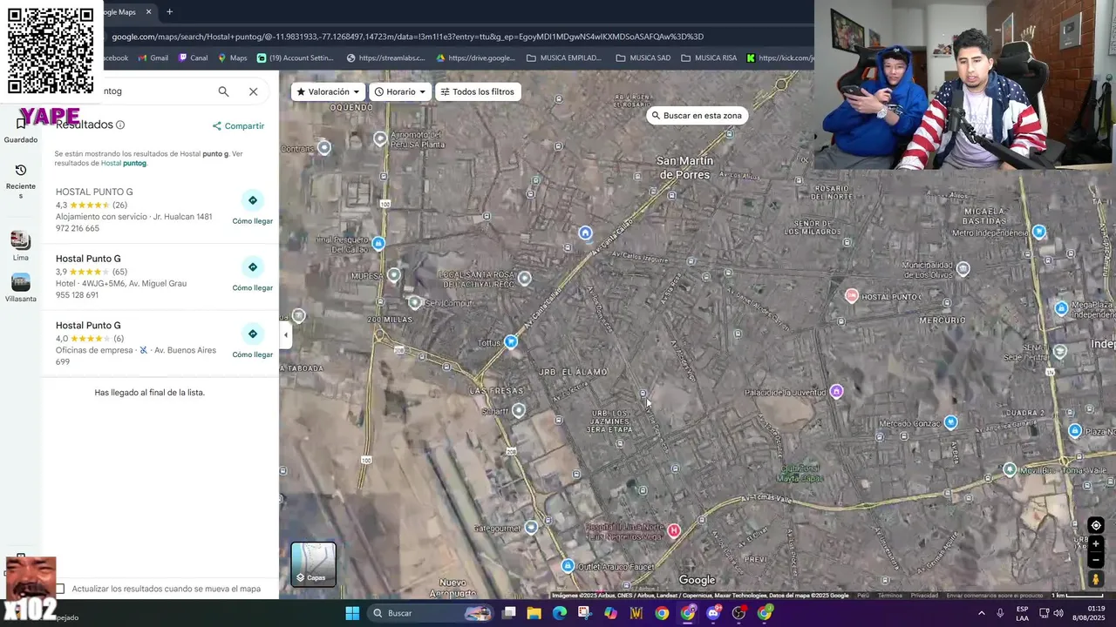Open the MUSICA RISA bookmark folder
The width and height of the screenshot is (1116, 627).
click(709, 58)
